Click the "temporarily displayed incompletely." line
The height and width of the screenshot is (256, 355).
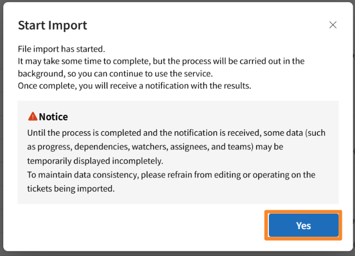pyautogui.click(x=95, y=161)
